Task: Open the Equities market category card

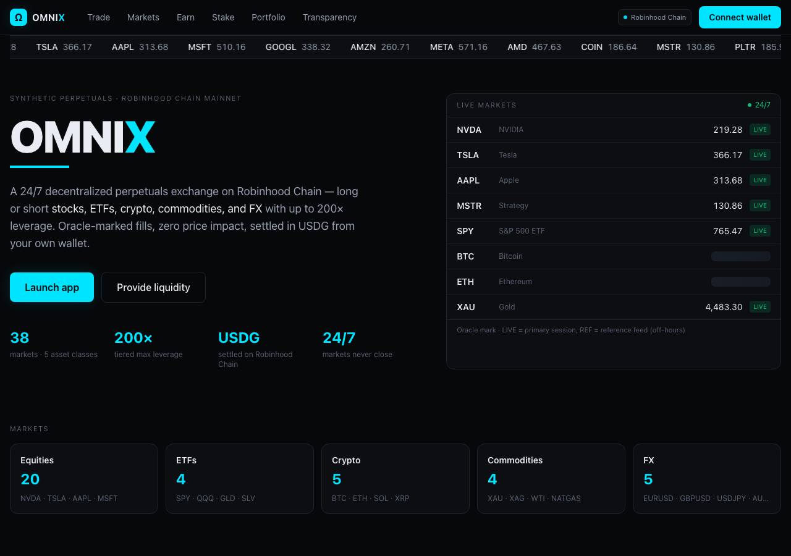Action: point(84,479)
